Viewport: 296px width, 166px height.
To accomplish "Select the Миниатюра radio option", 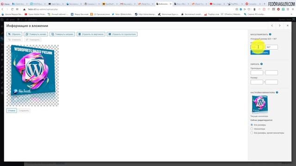I will pos(252,129).
